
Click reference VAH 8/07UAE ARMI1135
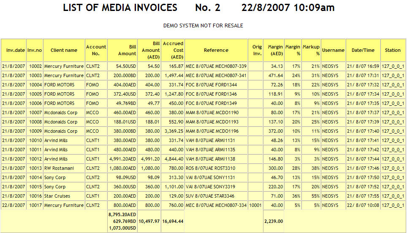pos(210,150)
